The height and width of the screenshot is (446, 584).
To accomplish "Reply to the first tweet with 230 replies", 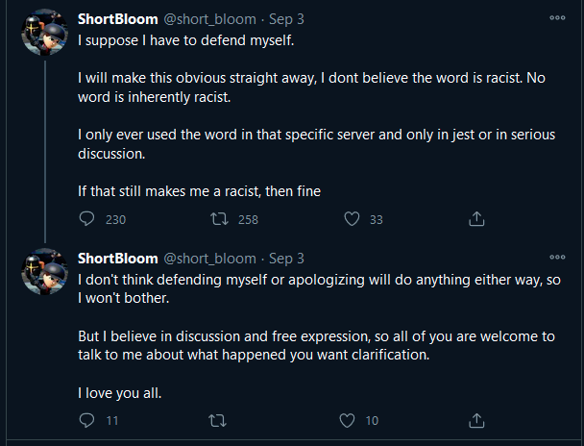I will [86, 219].
